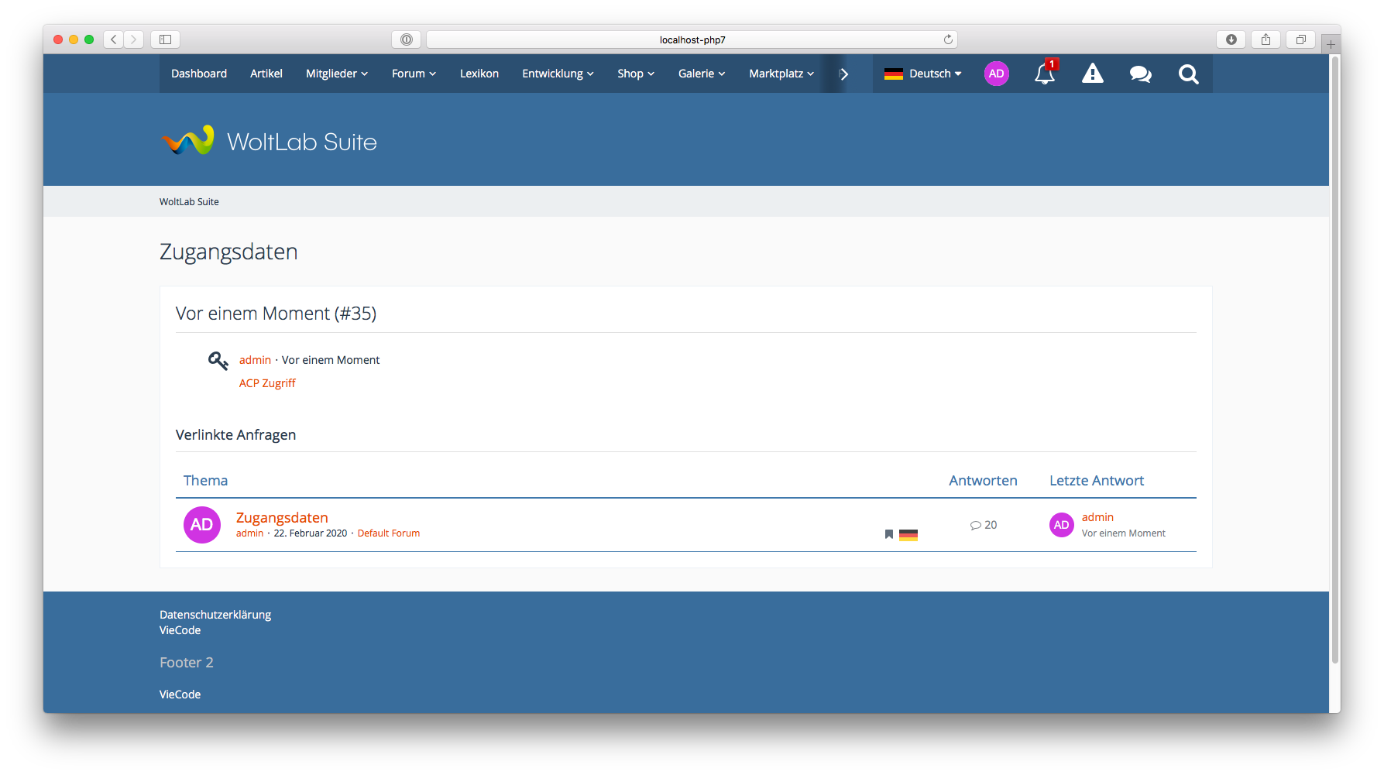Click the Datenschutzerklärung footer link
The width and height of the screenshot is (1384, 775).
click(215, 615)
